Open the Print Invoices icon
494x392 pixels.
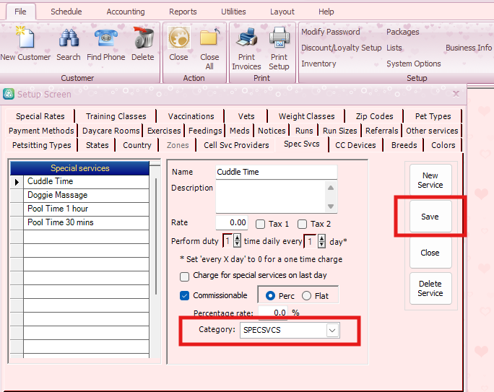click(x=247, y=39)
